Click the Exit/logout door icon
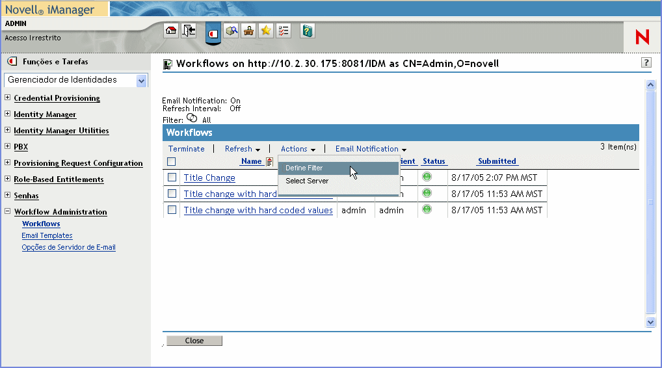Image resolution: width=662 pixels, height=368 pixels. [x=189, y=31]
